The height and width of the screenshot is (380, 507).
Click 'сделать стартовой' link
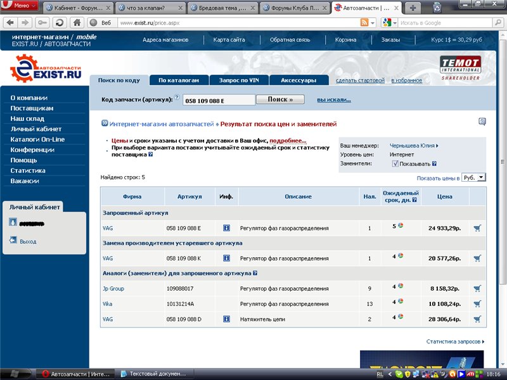tap(360, 80)
